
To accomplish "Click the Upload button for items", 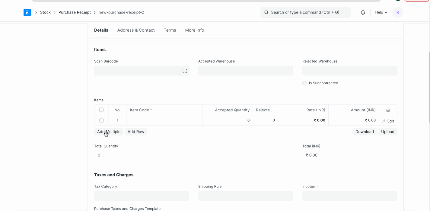I will click(x=387, y=132).
